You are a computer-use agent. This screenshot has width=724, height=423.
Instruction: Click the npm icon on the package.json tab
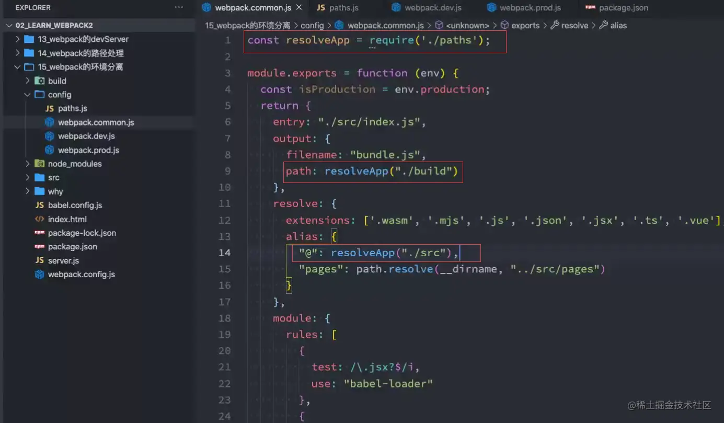tap(590, 7)
